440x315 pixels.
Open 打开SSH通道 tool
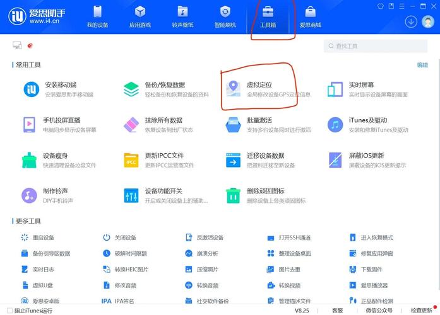288,238
